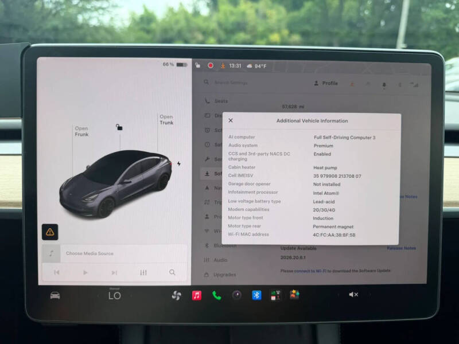This screenshot has width=459, height=344.
Task: Open the Navigation arrow menu item
Action: coord(212,188)
